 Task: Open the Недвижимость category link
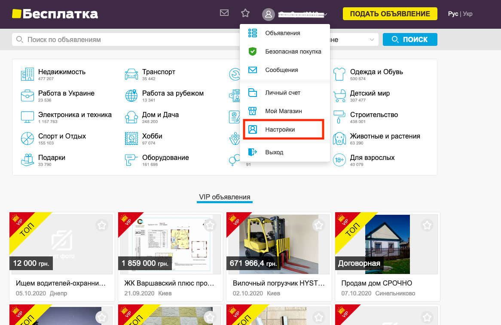pos(62,72)
